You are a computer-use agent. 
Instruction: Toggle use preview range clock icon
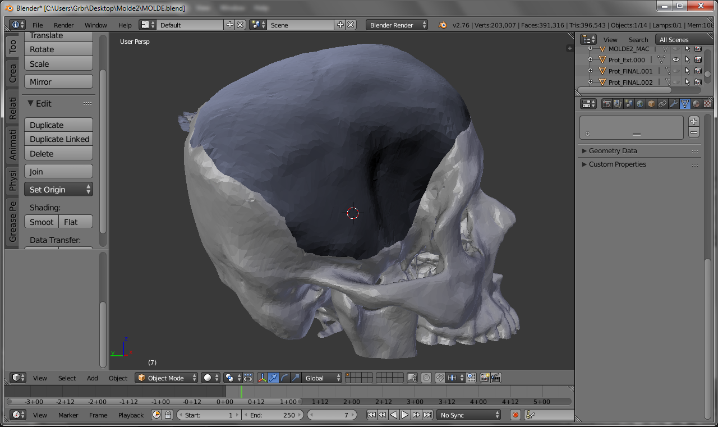[x=157, y=415]
